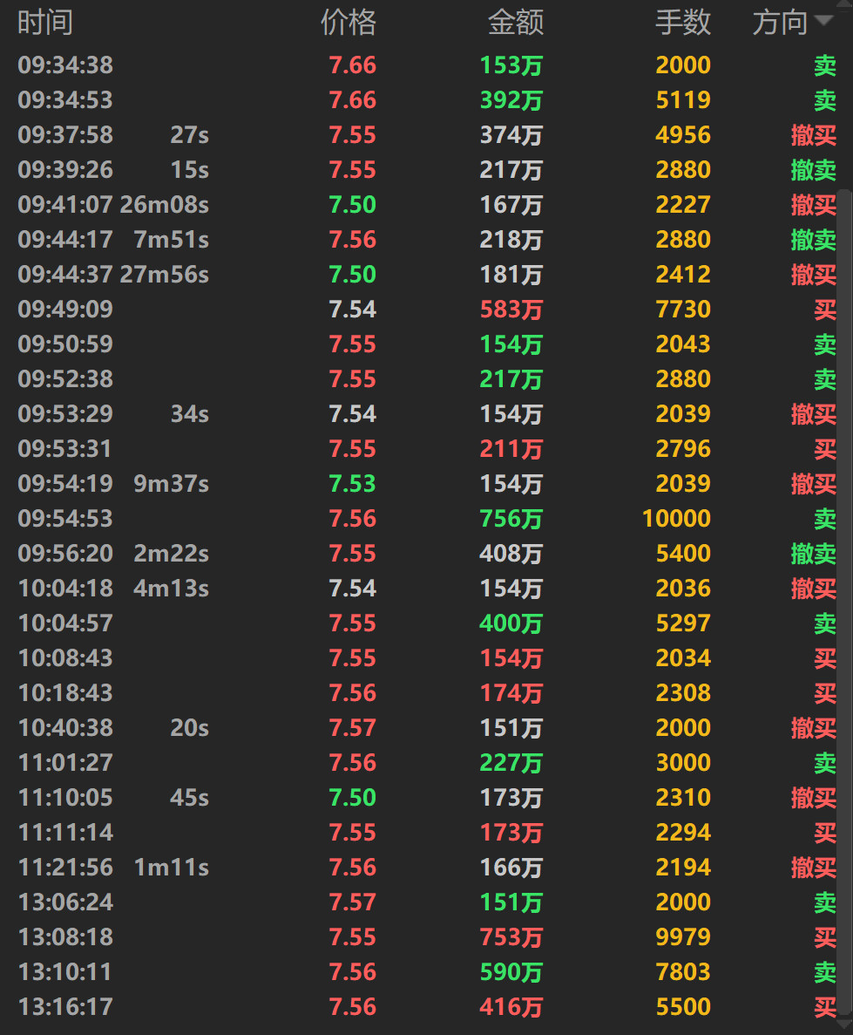Screen dimensions: 853x1035
Task: Click the 撤卖 label in the 09:39:26 row
Action: [x=814, y=170]
